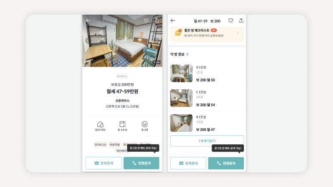Viewport: 333px width, 187px height.
Task: Share listing from the photo screen icon
Action: pos(156,20)
